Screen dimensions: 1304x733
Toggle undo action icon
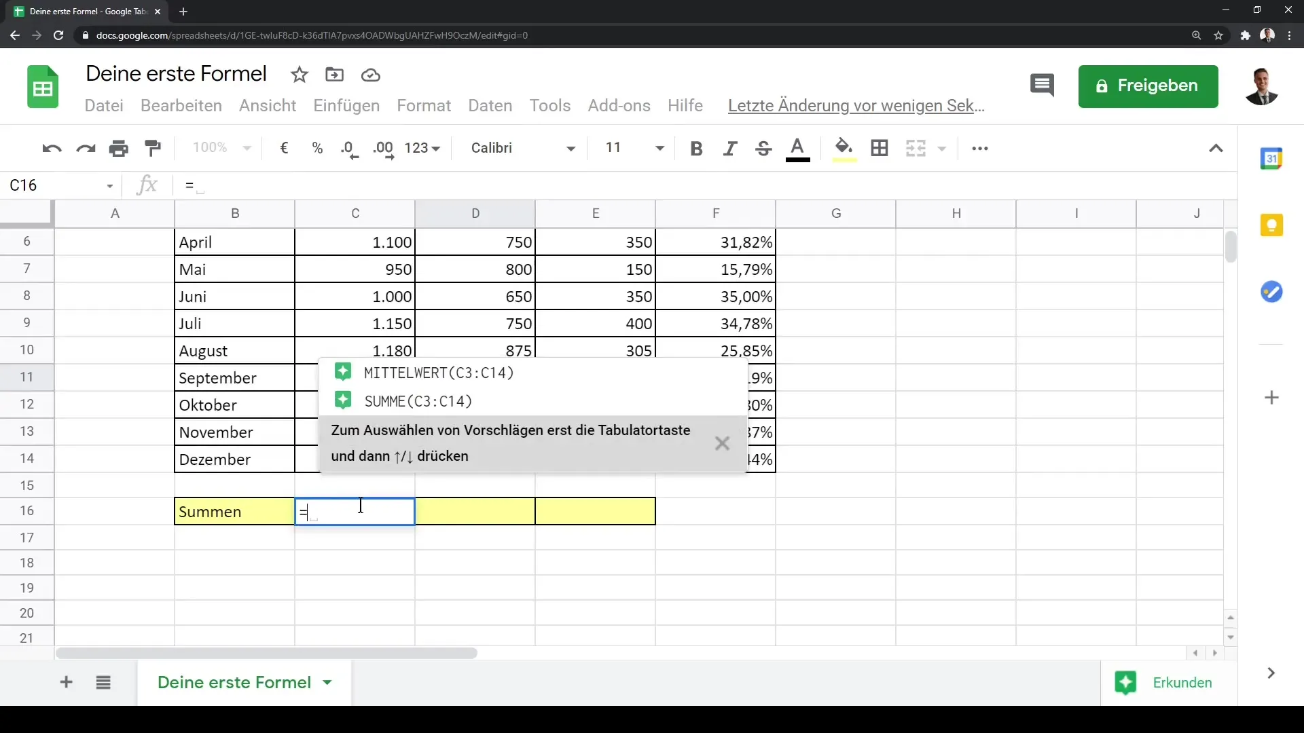click(50, 148)
